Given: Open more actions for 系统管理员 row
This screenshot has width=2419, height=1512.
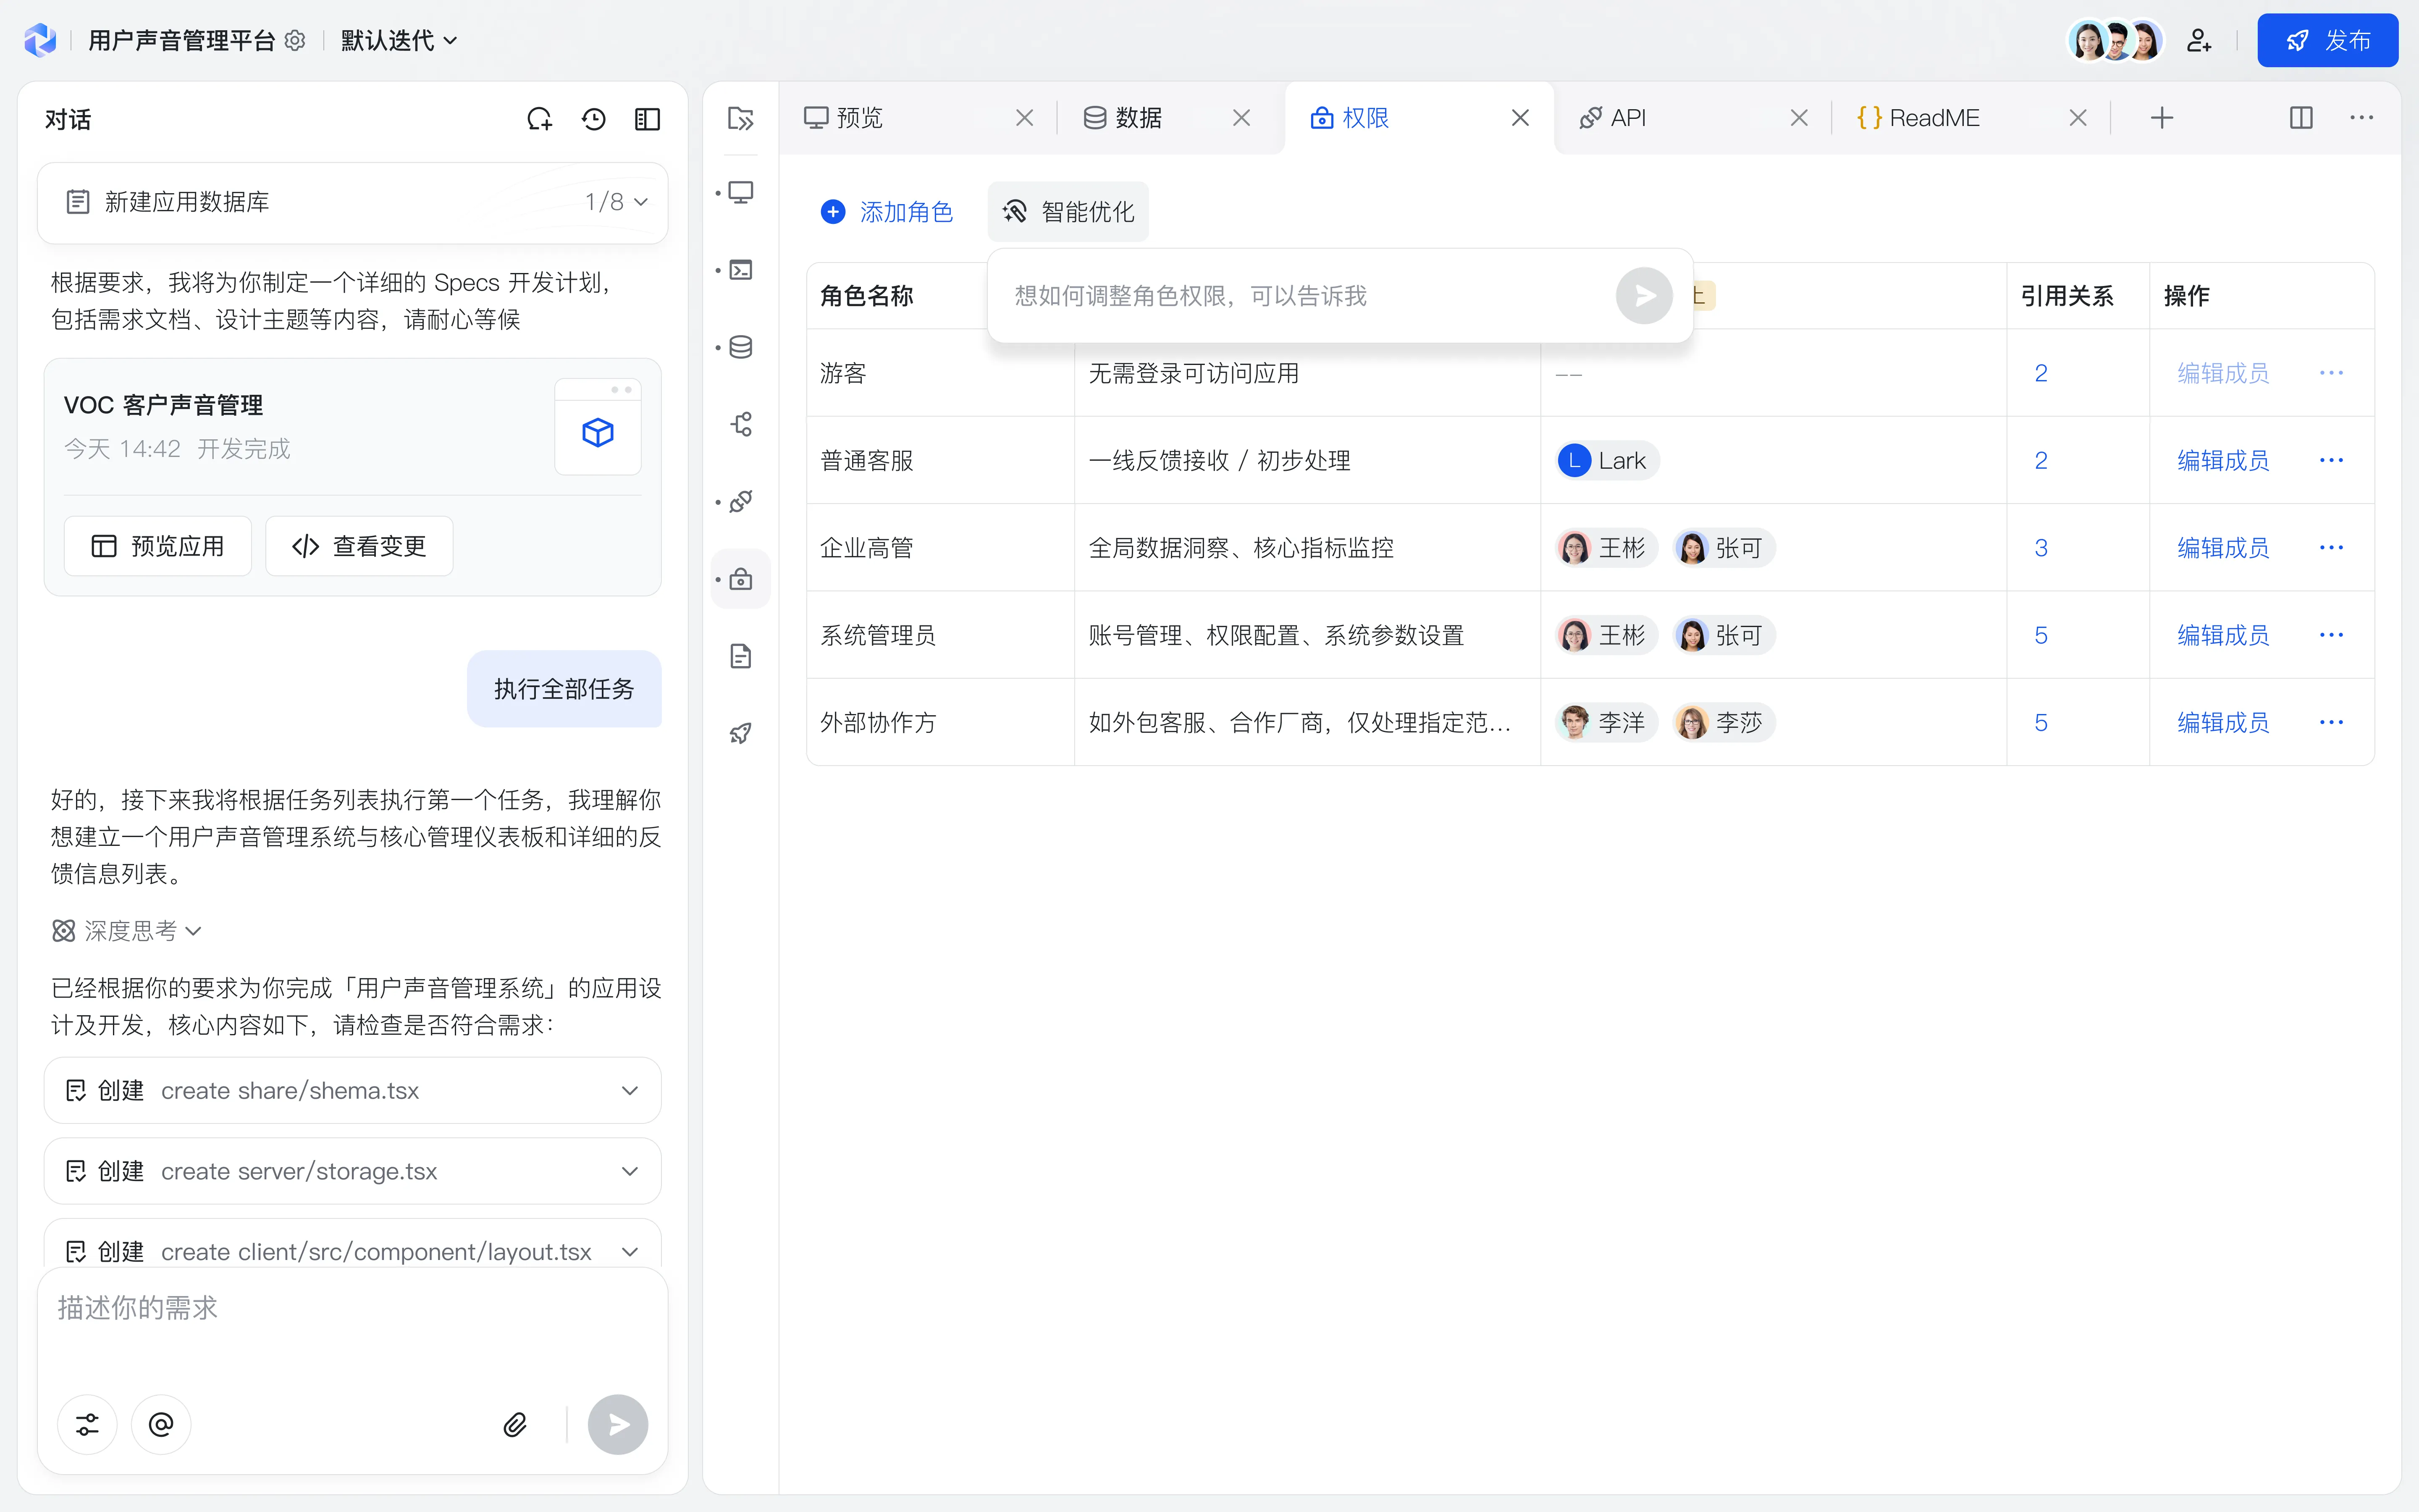Looking at the screenshot, I should tap(2331, 635).
